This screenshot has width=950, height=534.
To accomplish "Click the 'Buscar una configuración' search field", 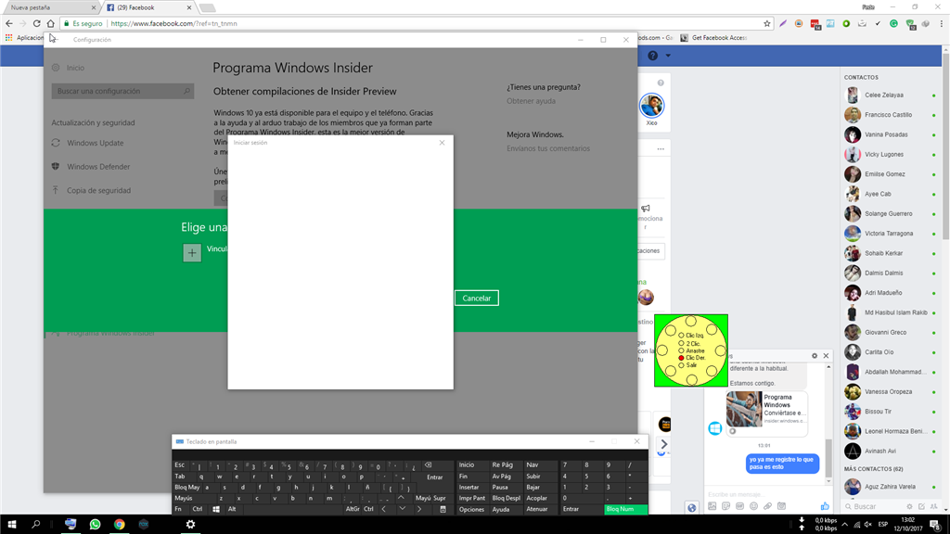I will (122, 92).
